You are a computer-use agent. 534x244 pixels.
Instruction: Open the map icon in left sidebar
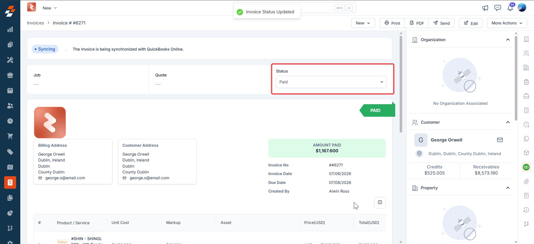pos(10,167)
